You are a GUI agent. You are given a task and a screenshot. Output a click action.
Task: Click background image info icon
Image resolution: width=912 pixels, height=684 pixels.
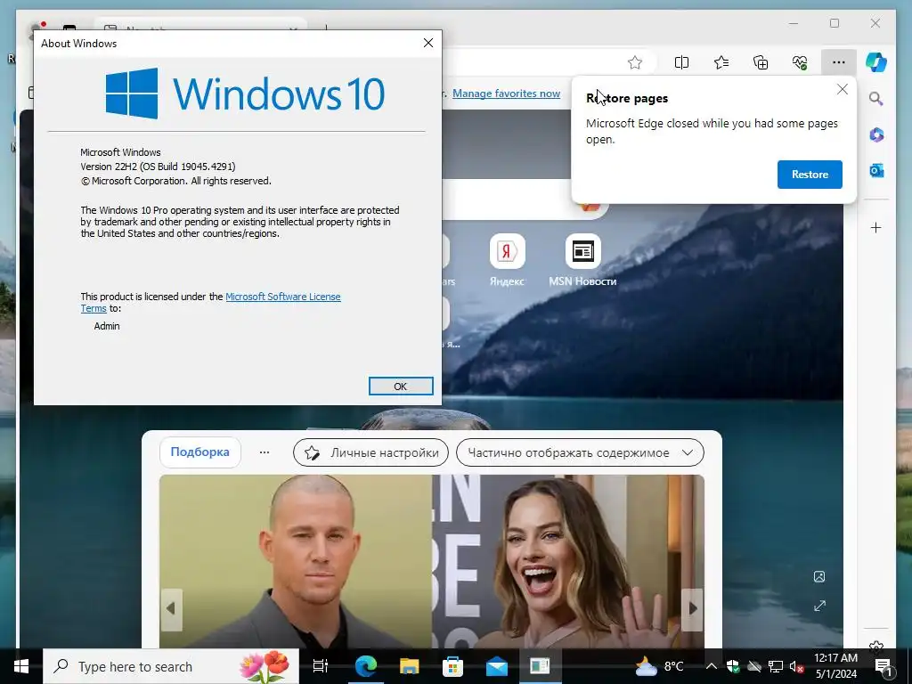819,576
